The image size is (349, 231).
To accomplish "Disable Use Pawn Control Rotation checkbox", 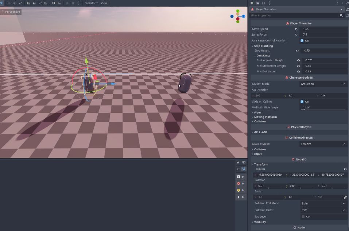I will point(302,41).
